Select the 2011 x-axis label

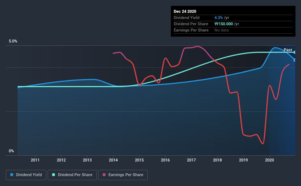[35, 160]
